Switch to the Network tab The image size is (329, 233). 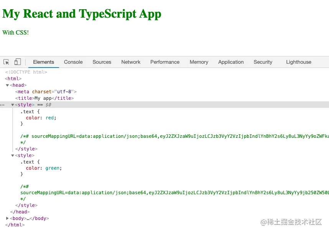pyautogui.click(x=131, y=62)
